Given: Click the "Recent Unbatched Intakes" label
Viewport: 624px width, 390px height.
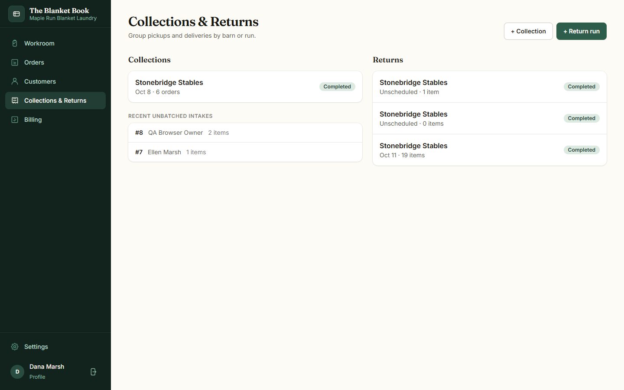Looking at the screenshot, I should pos(170,116).
